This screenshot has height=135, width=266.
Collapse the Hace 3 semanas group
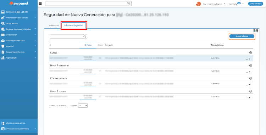[250, 66]
